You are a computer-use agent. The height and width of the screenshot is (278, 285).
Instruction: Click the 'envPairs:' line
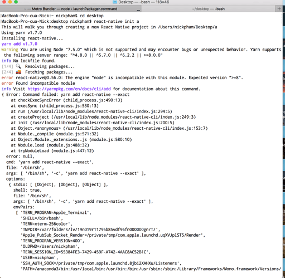tap(24, 207)
